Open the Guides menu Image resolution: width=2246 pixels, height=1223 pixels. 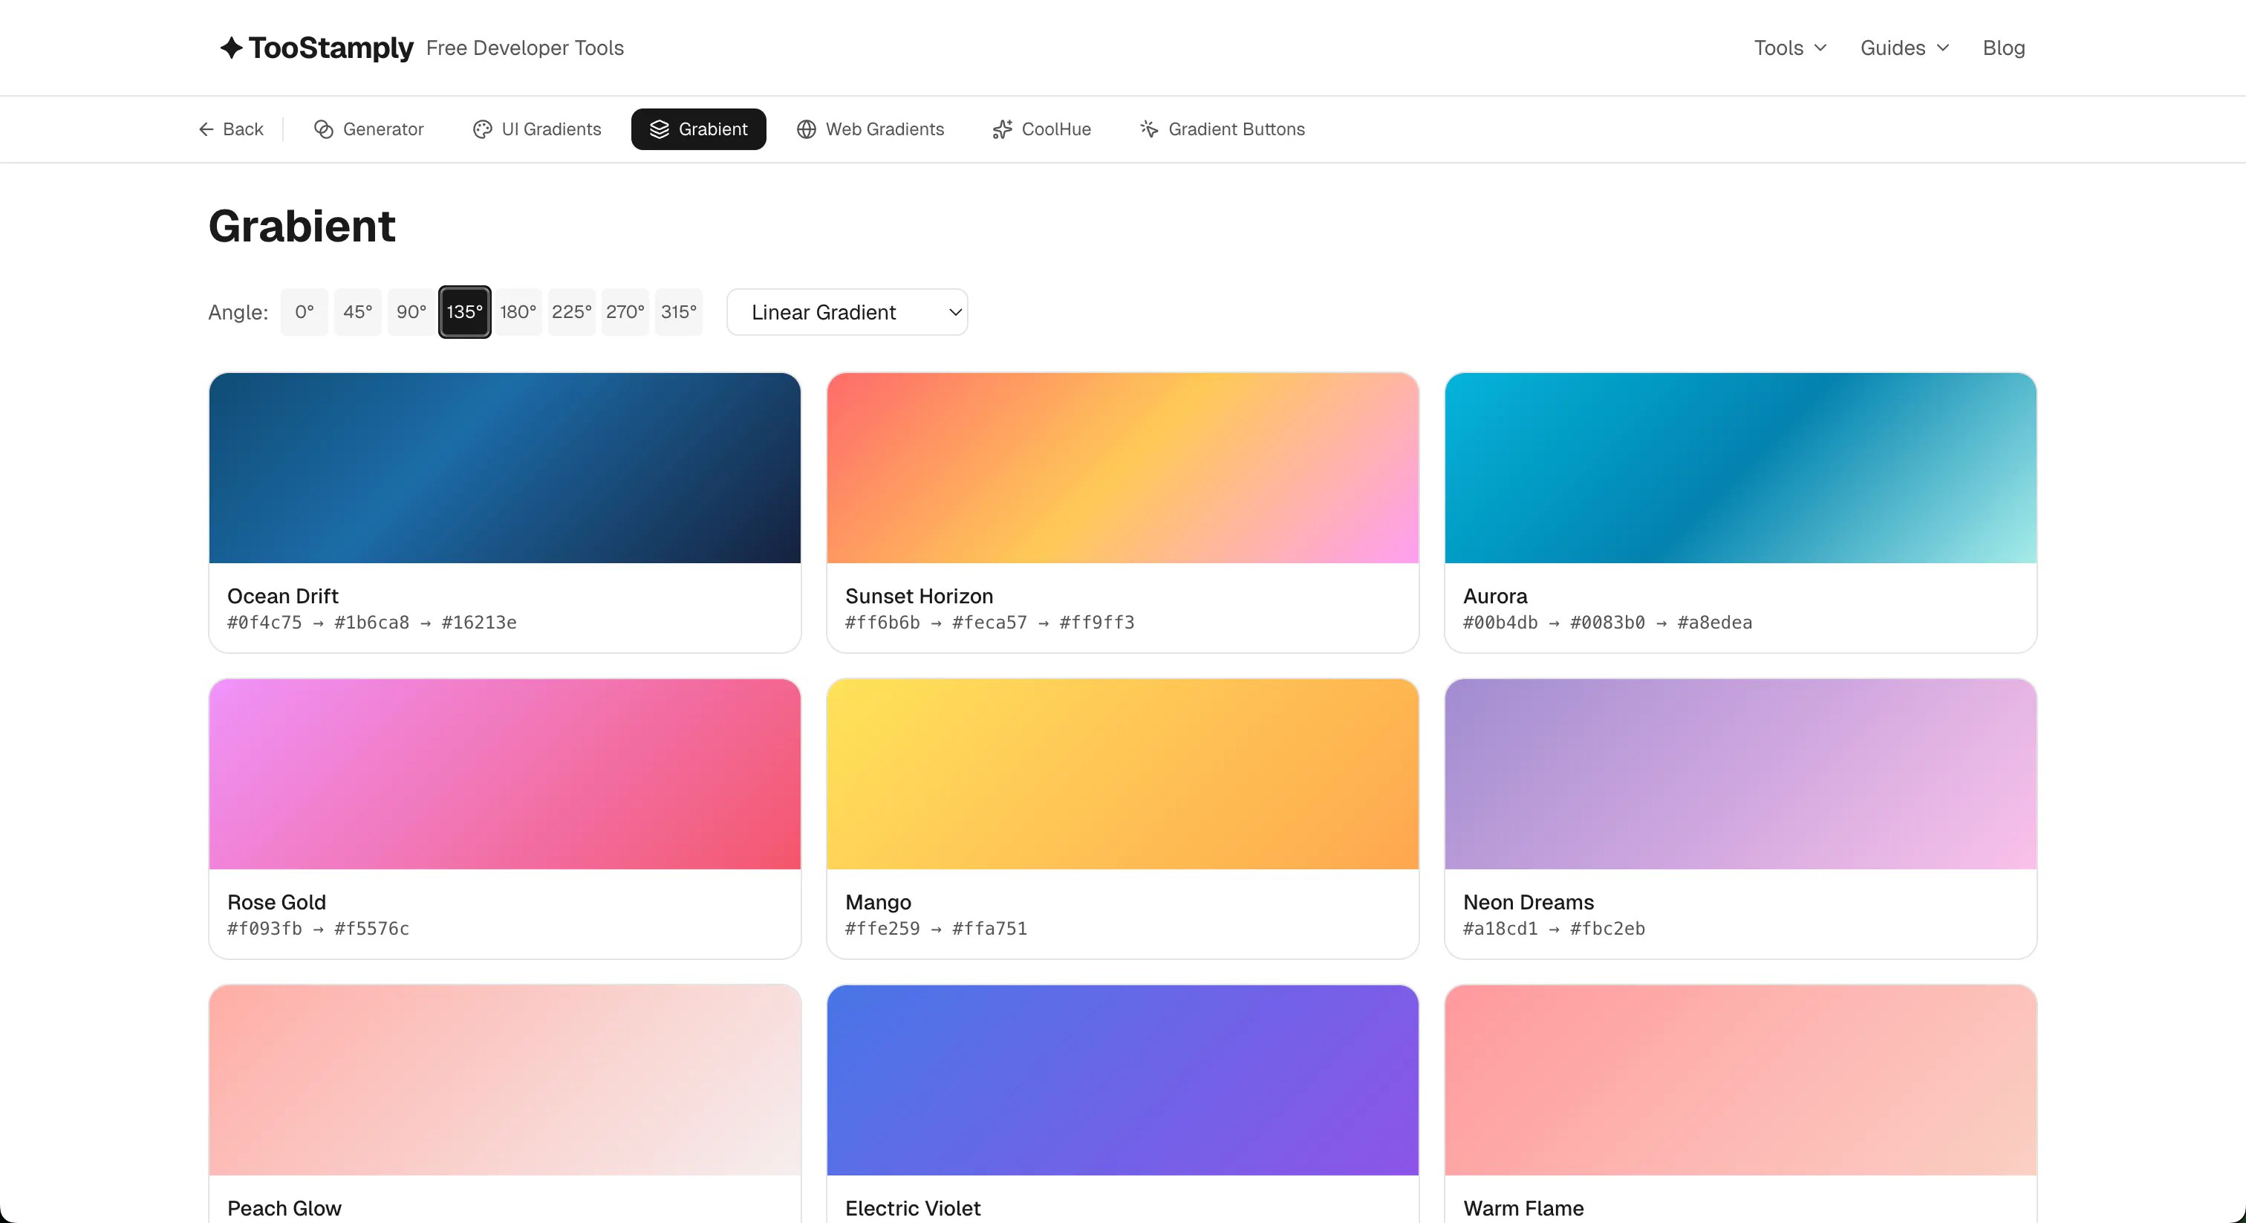(1904, 48)
